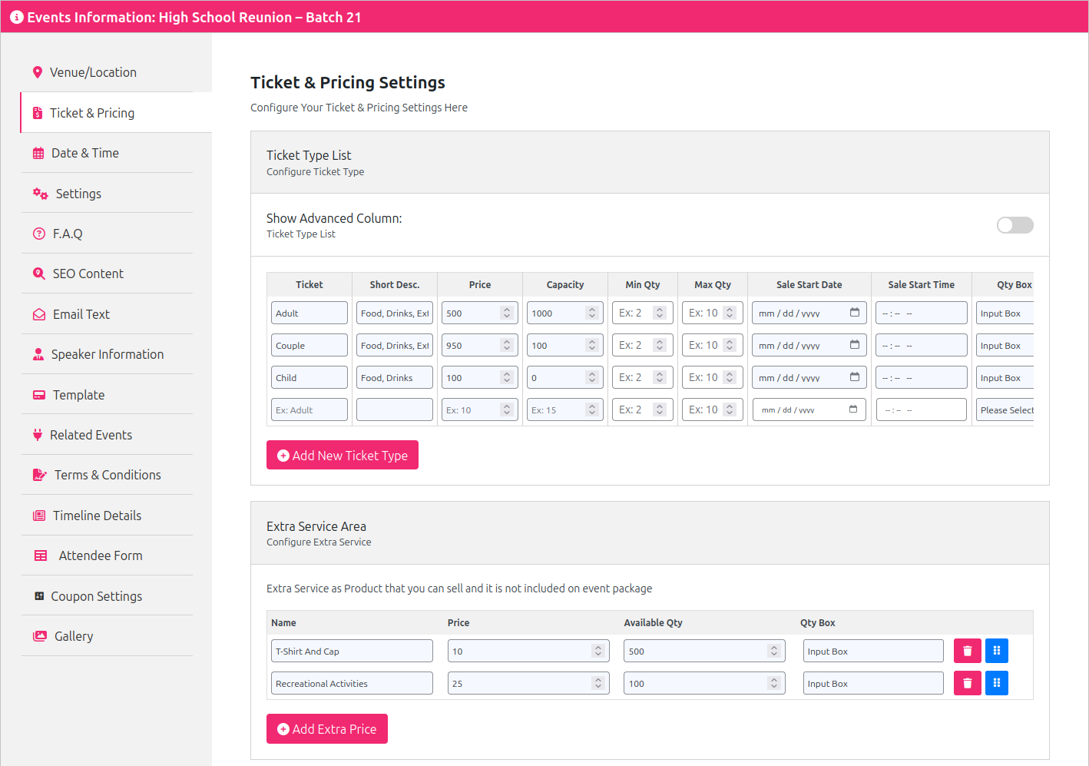The height and width of the screenshot is (766, 1089).
Task: Switch to the Attendee Form tab
Action: click(x=100, y=555)
